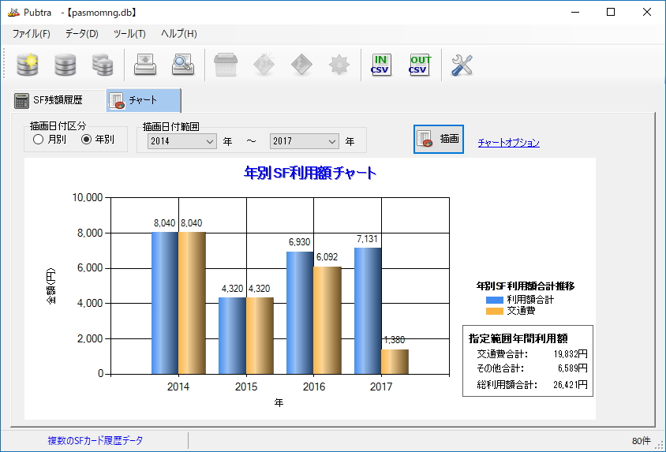Click the 2016 orange bar labeled 6,092

pos(327,320)
